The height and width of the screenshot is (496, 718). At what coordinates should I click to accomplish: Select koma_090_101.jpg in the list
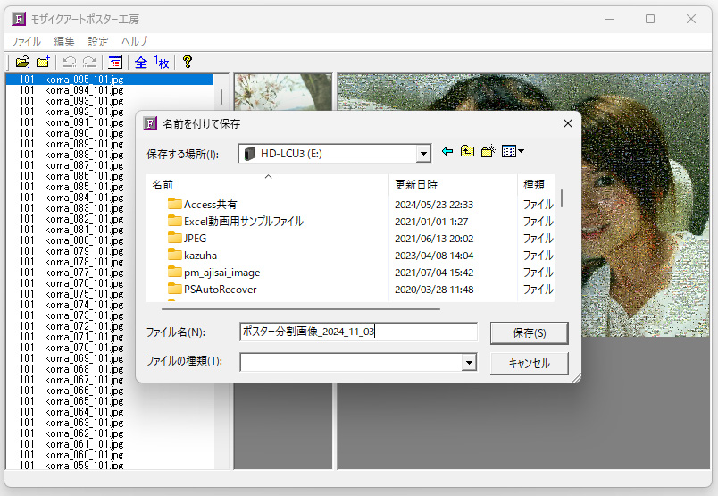tap(110, 133)
